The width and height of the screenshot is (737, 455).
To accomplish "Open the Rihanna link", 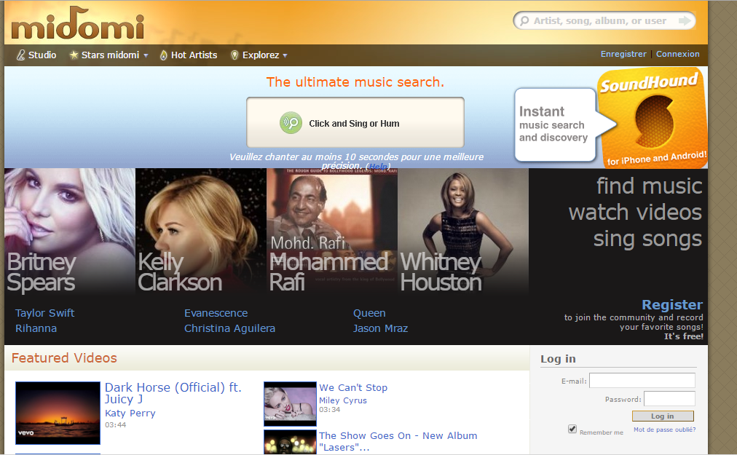I will [x=36, y=328].
